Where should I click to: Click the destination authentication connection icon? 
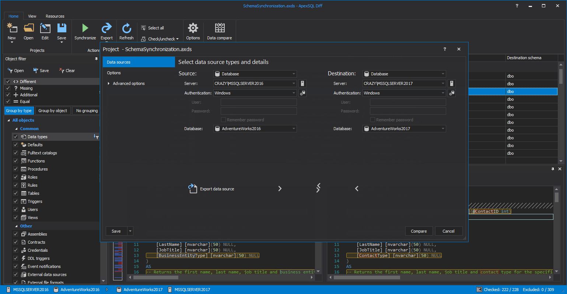(x=451, y=93)
